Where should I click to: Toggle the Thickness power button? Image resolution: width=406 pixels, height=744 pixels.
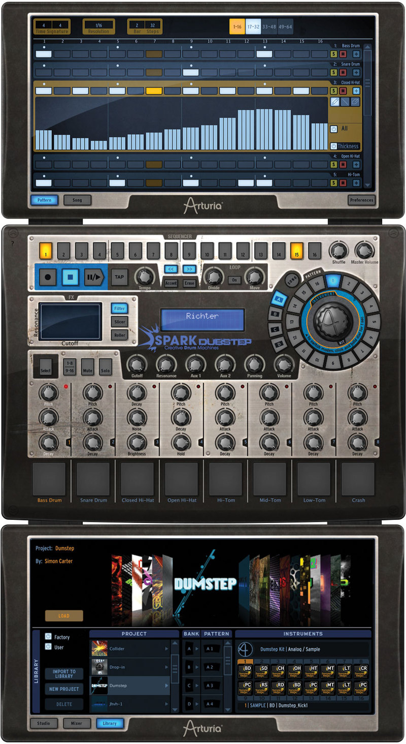coord(334,146)
